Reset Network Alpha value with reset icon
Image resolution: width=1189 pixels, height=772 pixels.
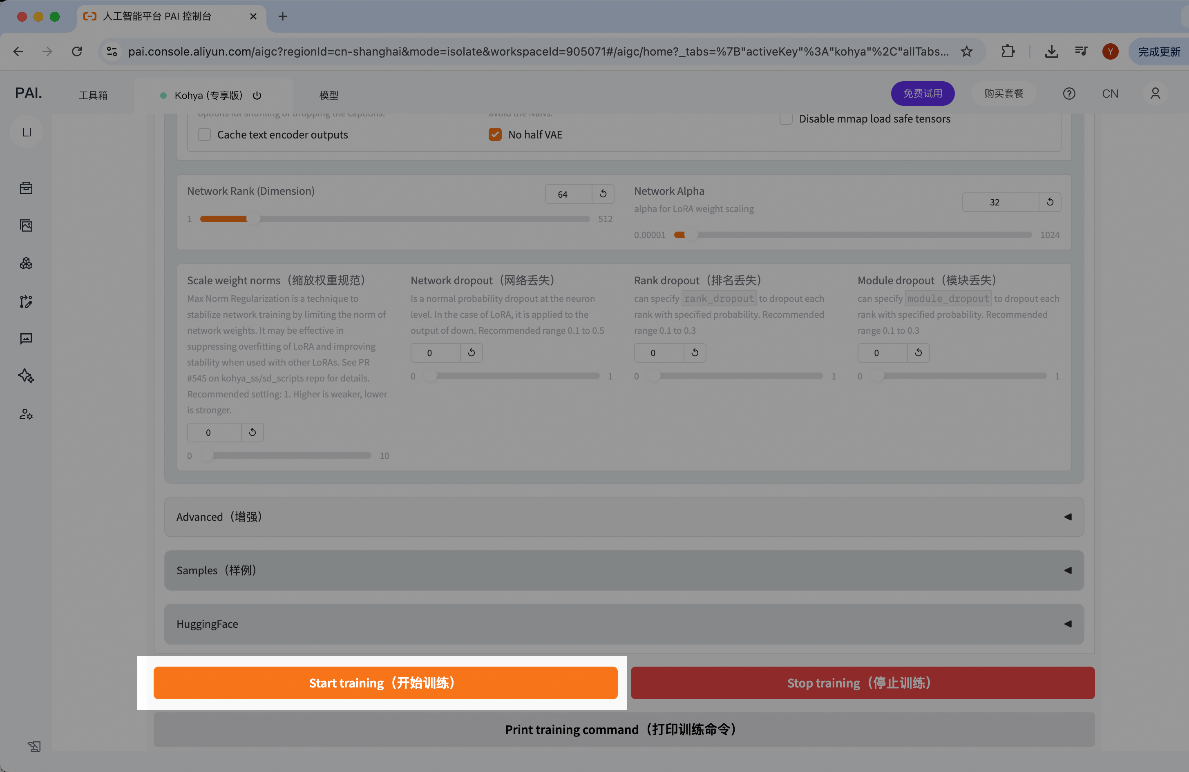click(1050, 202)
